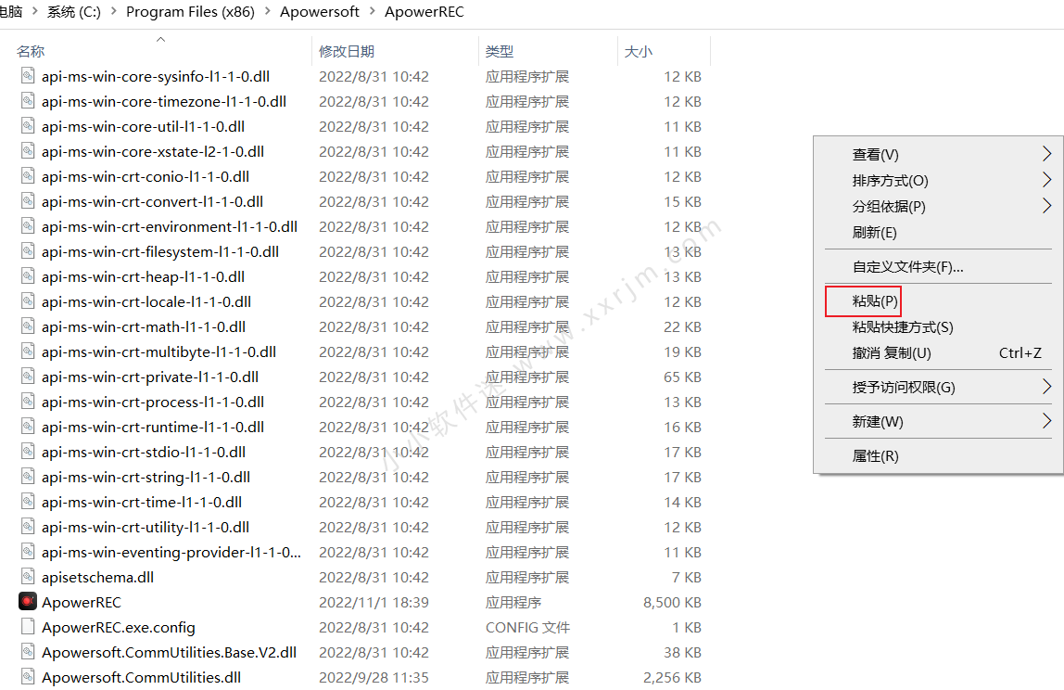Click the api-ms-win-crt-convert-l1-1-0.dll file icon
1064x690 pixels.
28,201
